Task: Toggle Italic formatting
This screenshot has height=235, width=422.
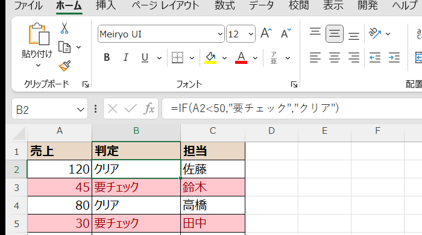Action: (125, 57)
